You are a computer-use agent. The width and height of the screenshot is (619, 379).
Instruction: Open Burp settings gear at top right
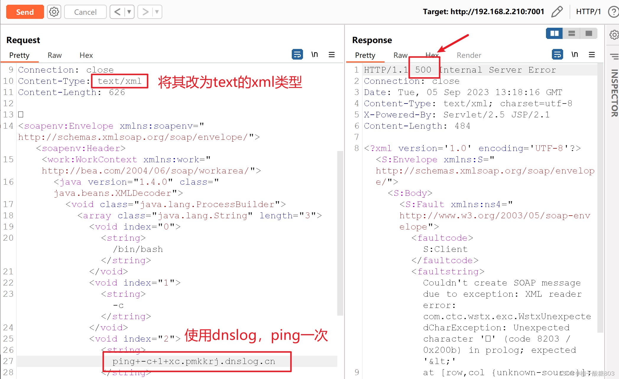[x=615, y=35]
